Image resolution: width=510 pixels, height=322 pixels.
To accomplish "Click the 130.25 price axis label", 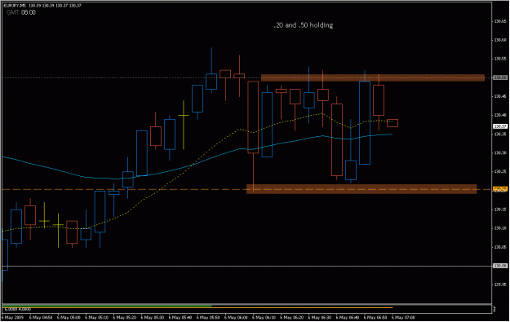I will 500,171.
